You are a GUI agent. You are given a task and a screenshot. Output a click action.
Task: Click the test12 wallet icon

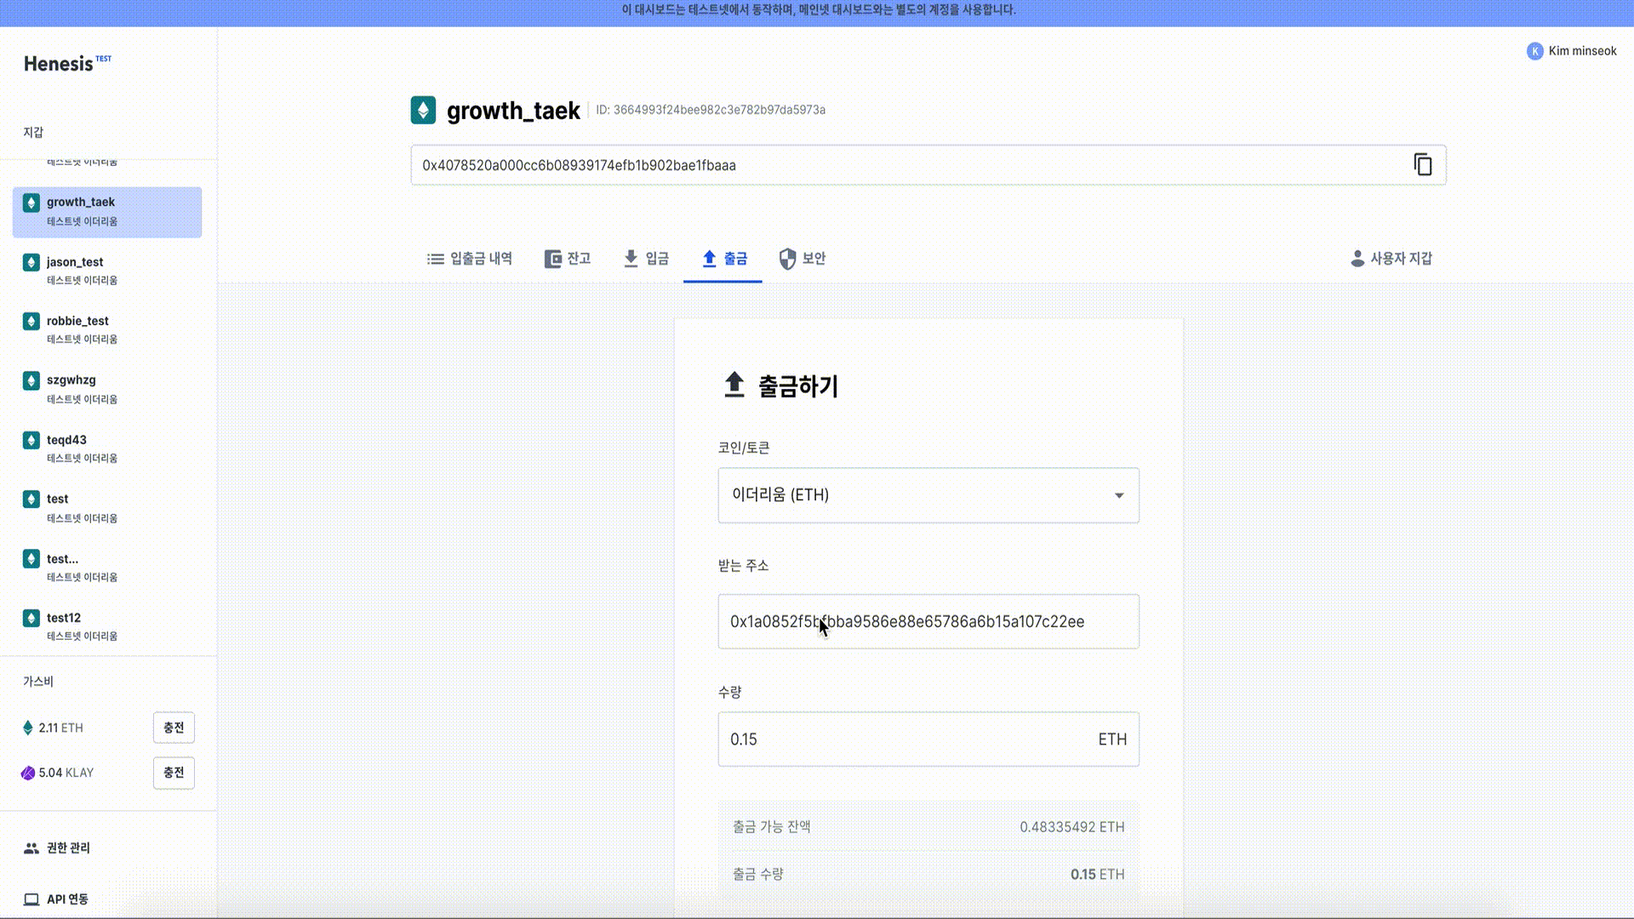coord(31,618)
